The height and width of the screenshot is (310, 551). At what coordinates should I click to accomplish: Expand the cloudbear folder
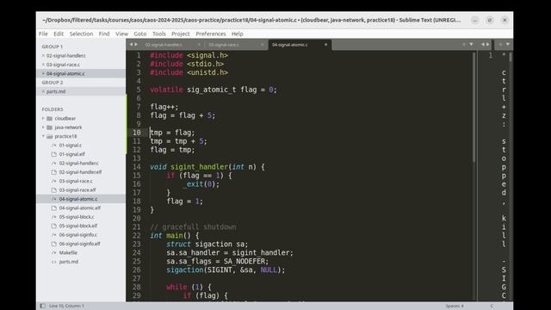tap(43, 119)
